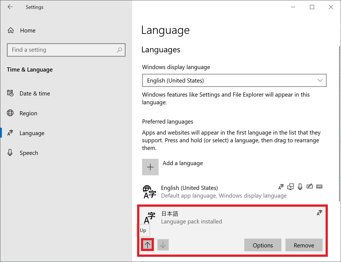This screenshot has height=262, width=341.
Task: Click the English language globe icon
Action: click(x=149, y=192)
